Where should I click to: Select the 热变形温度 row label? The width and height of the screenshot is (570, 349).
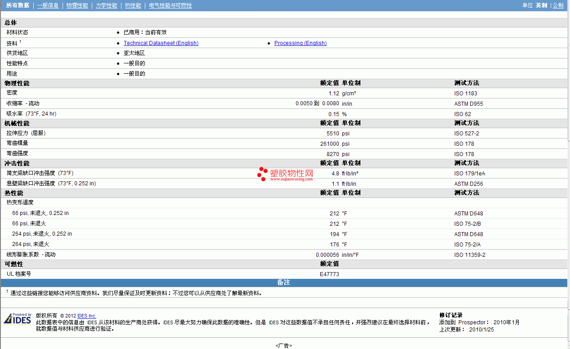click(20, 202)
